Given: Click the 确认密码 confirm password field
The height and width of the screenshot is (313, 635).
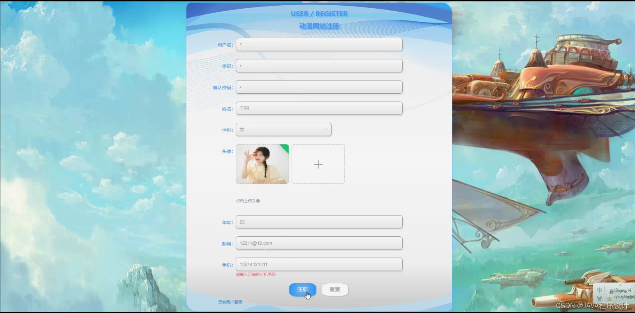Looking at the screenshot, I should (319, 87).
